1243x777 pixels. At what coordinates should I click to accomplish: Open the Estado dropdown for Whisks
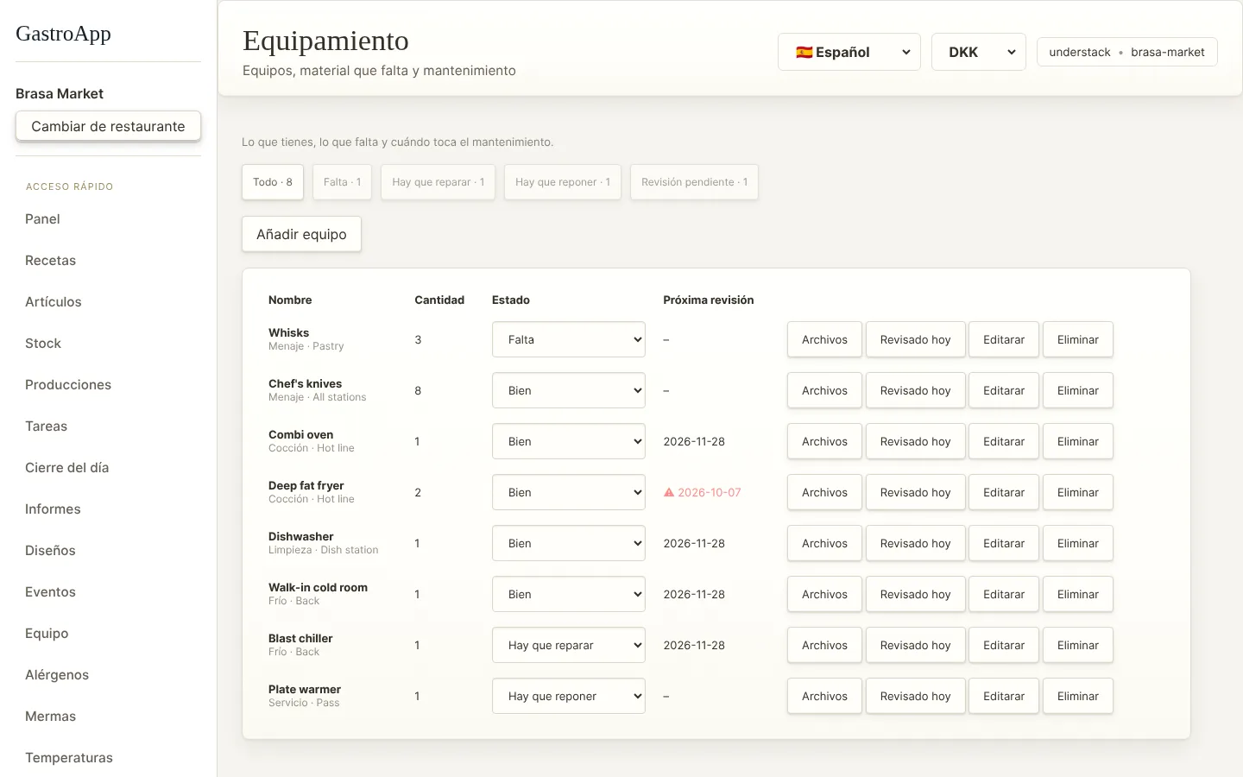click(x=569, y=339)
